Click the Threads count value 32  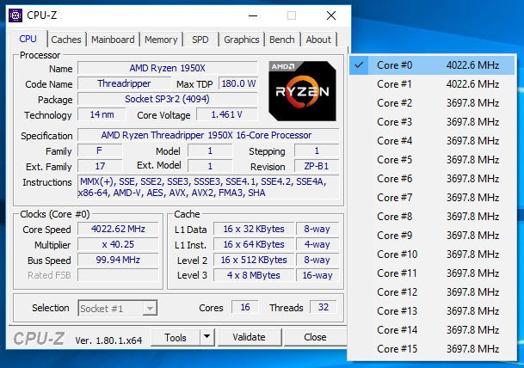(x=324, y=307)
